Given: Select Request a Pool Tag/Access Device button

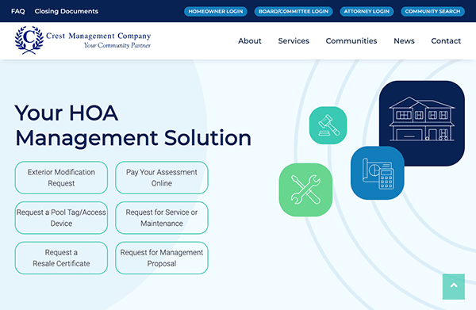Looking at the screenshot, I should click(x=61, y=218).
